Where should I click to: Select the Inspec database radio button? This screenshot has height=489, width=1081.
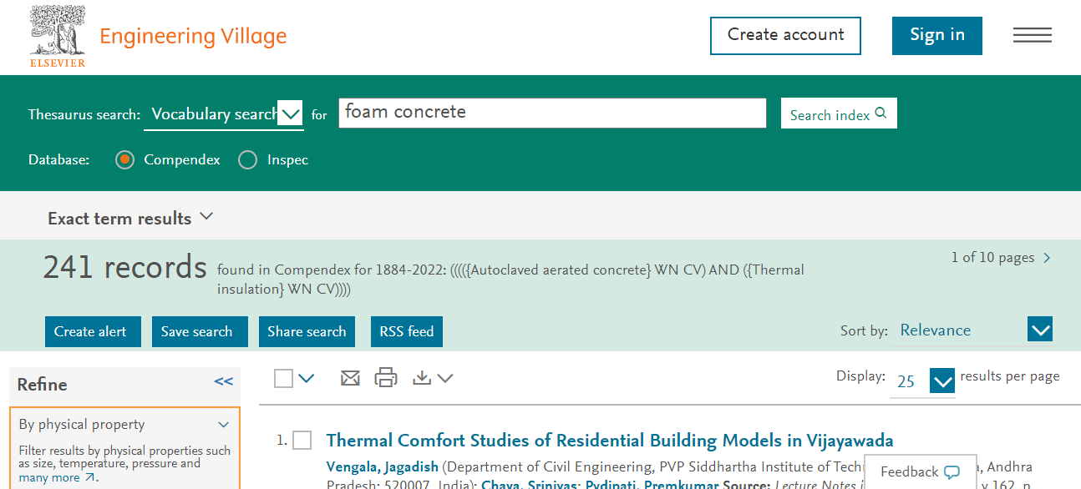pyautogui.click(x=248, y=160)
